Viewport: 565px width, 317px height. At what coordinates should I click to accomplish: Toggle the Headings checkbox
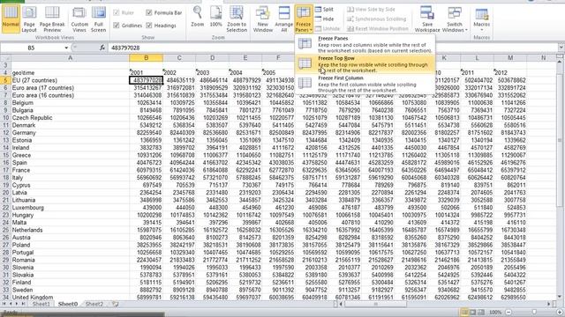coord(149,26)
